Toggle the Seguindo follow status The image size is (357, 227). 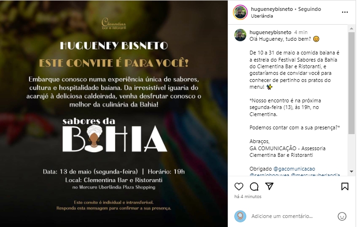pos(309,9)
